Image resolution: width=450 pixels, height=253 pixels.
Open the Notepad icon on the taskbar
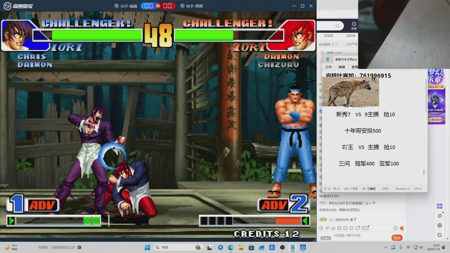pyautogui.click(x=292, y=247)
